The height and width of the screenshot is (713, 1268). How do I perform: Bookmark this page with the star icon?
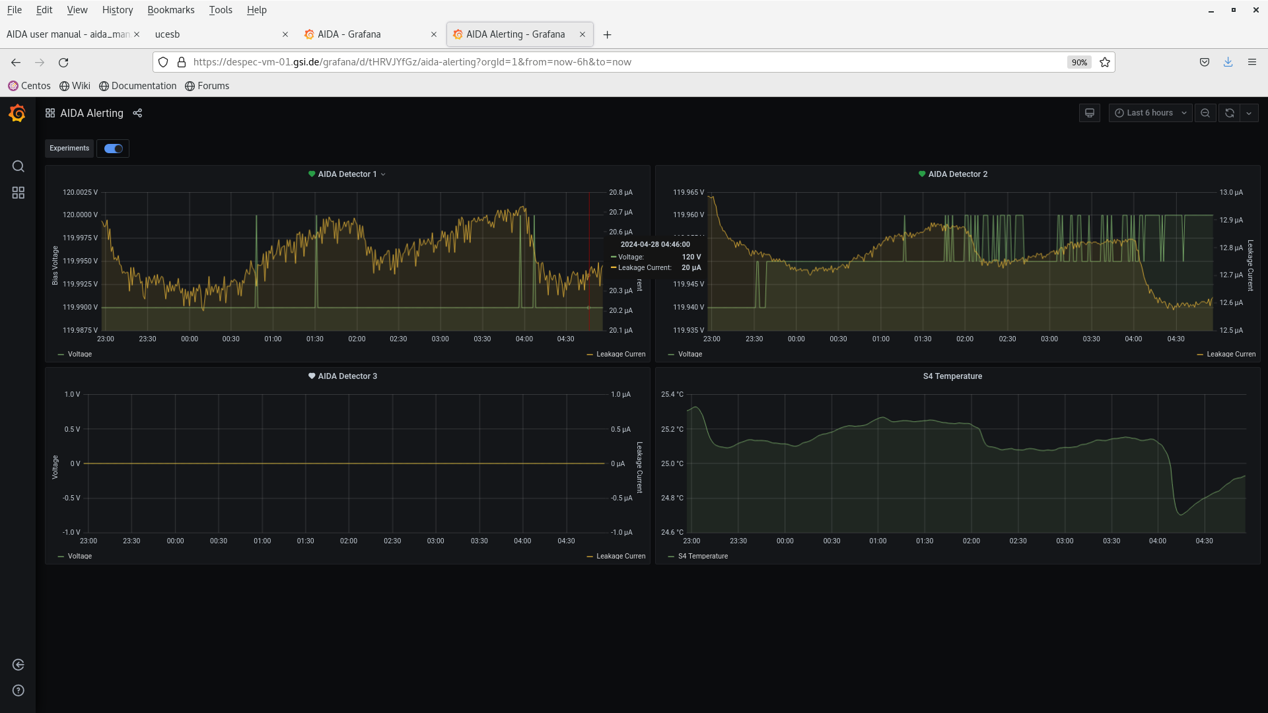(1104, 62)
